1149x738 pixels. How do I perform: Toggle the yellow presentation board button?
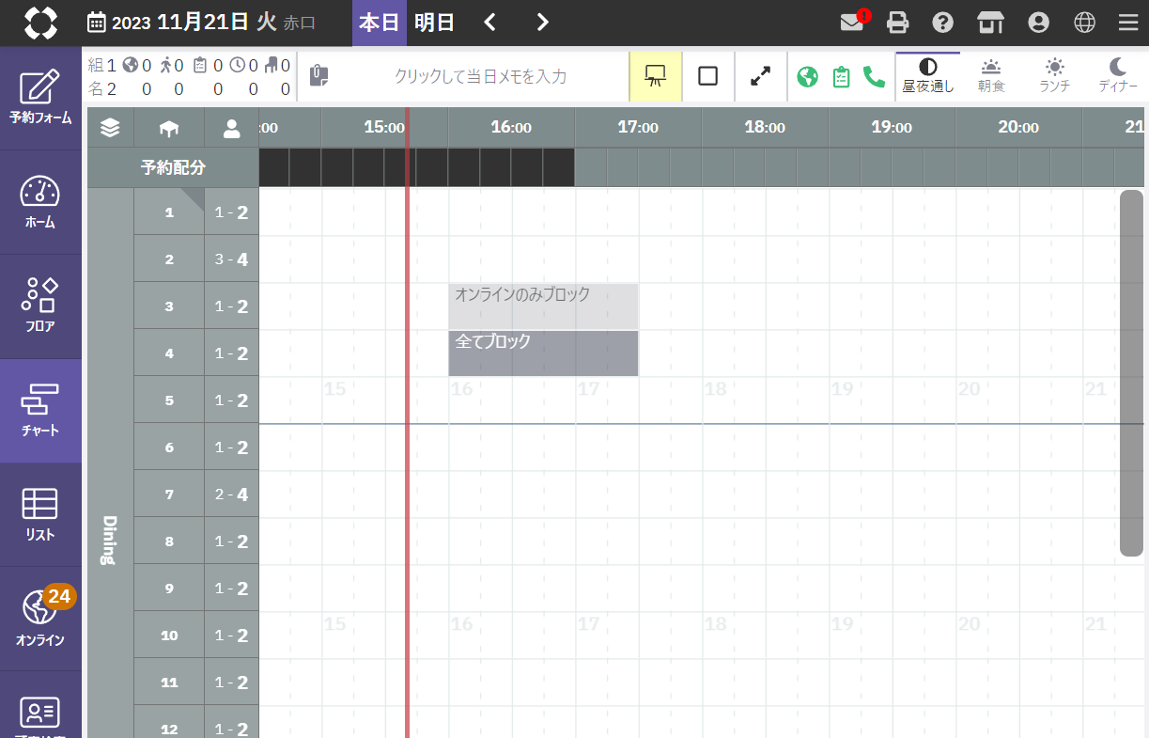656,76
